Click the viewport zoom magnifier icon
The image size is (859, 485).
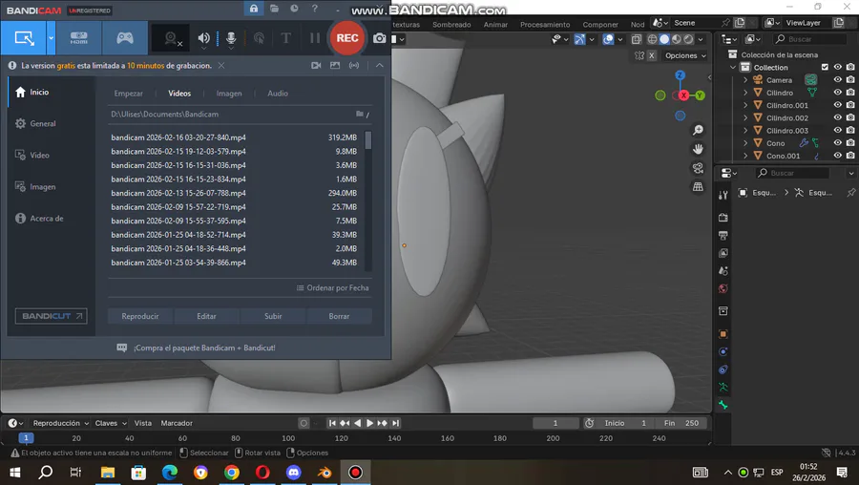pos(698,130)
